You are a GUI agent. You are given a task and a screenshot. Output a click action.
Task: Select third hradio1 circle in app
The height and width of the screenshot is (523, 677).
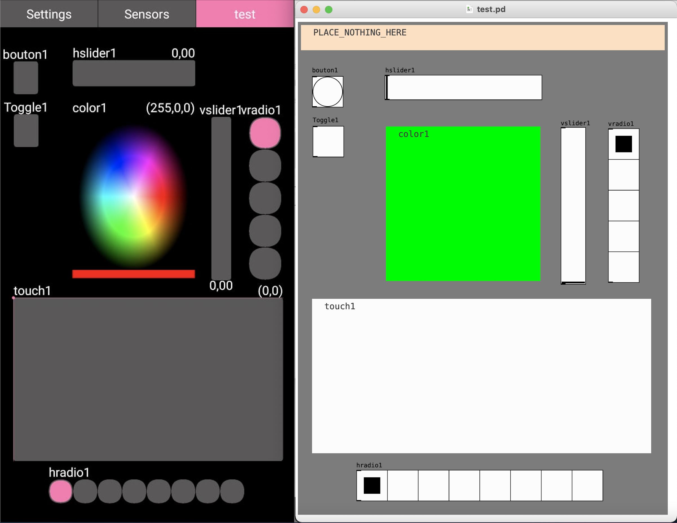pyautogui.click(x=109, y=491)
